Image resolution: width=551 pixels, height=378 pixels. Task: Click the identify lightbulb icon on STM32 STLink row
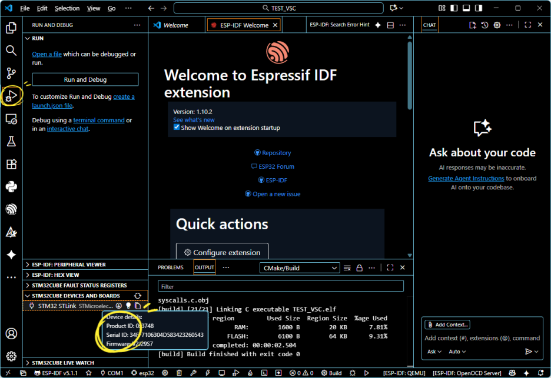coord(128,306)
